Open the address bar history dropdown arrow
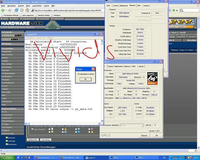The height and width of the screenshot is (160, 200). (x=170, y=10)
